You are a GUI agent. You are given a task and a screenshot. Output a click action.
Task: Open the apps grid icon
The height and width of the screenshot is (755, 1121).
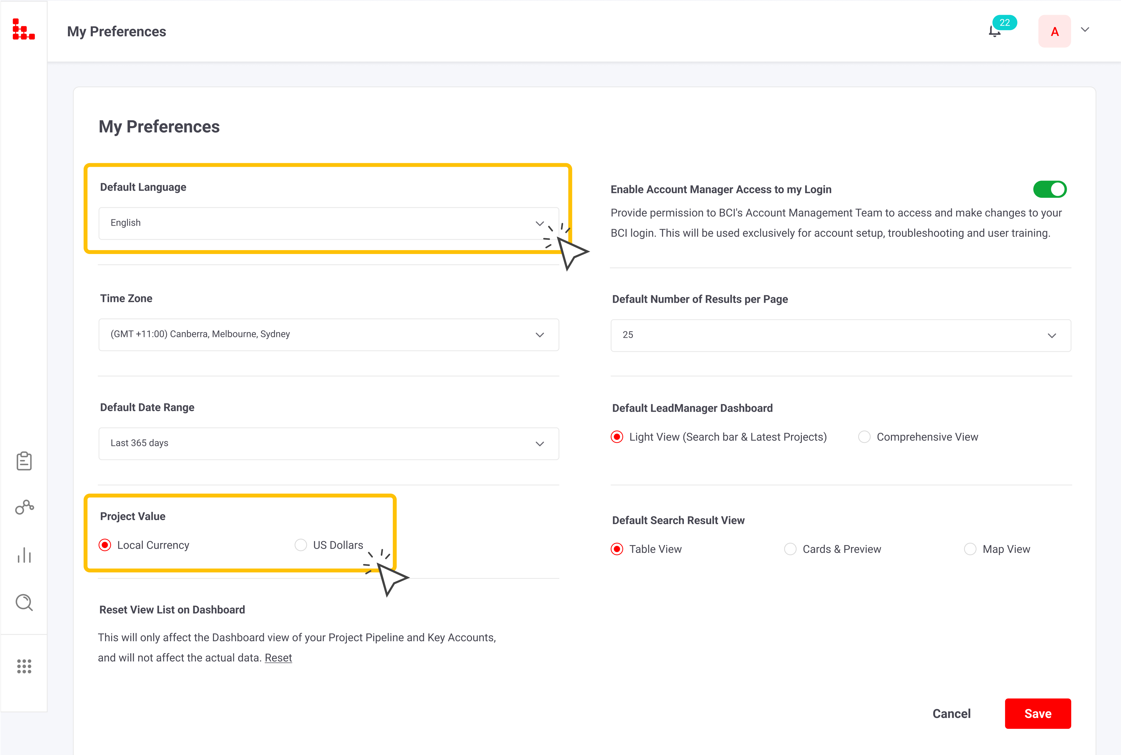coord(24,667)
